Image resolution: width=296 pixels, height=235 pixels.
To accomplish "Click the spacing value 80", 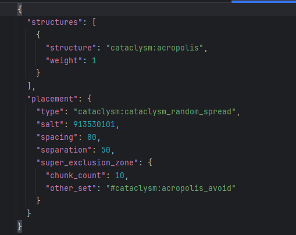I will click(x=92, y=137).
